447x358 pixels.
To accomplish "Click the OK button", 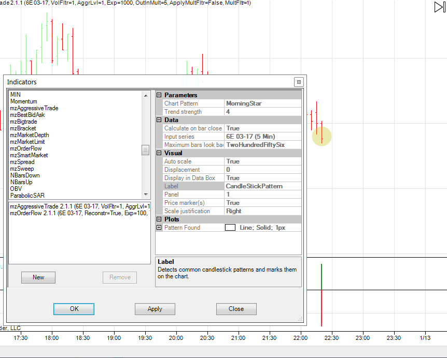I will click(x=74, y=309).
